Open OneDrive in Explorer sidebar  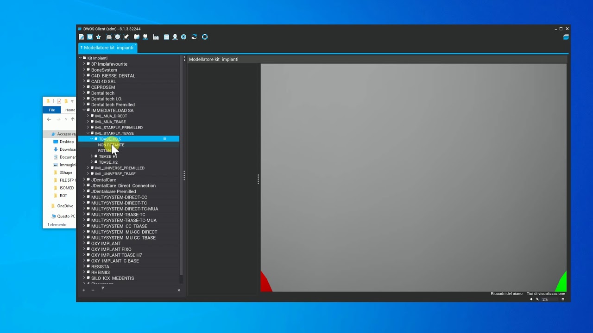click(x=65, y=206)
